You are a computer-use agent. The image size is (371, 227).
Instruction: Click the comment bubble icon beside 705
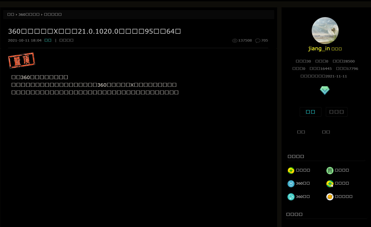click(258, 41)
